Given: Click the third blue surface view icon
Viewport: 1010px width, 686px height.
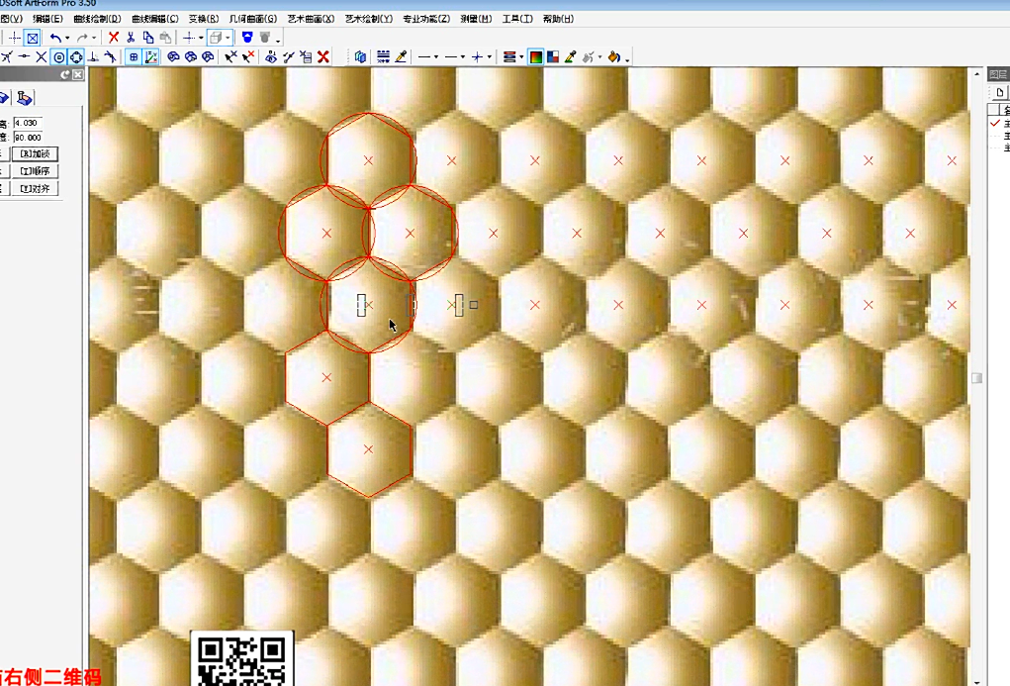Looking at the screenshot, I should tap(208, 57).
